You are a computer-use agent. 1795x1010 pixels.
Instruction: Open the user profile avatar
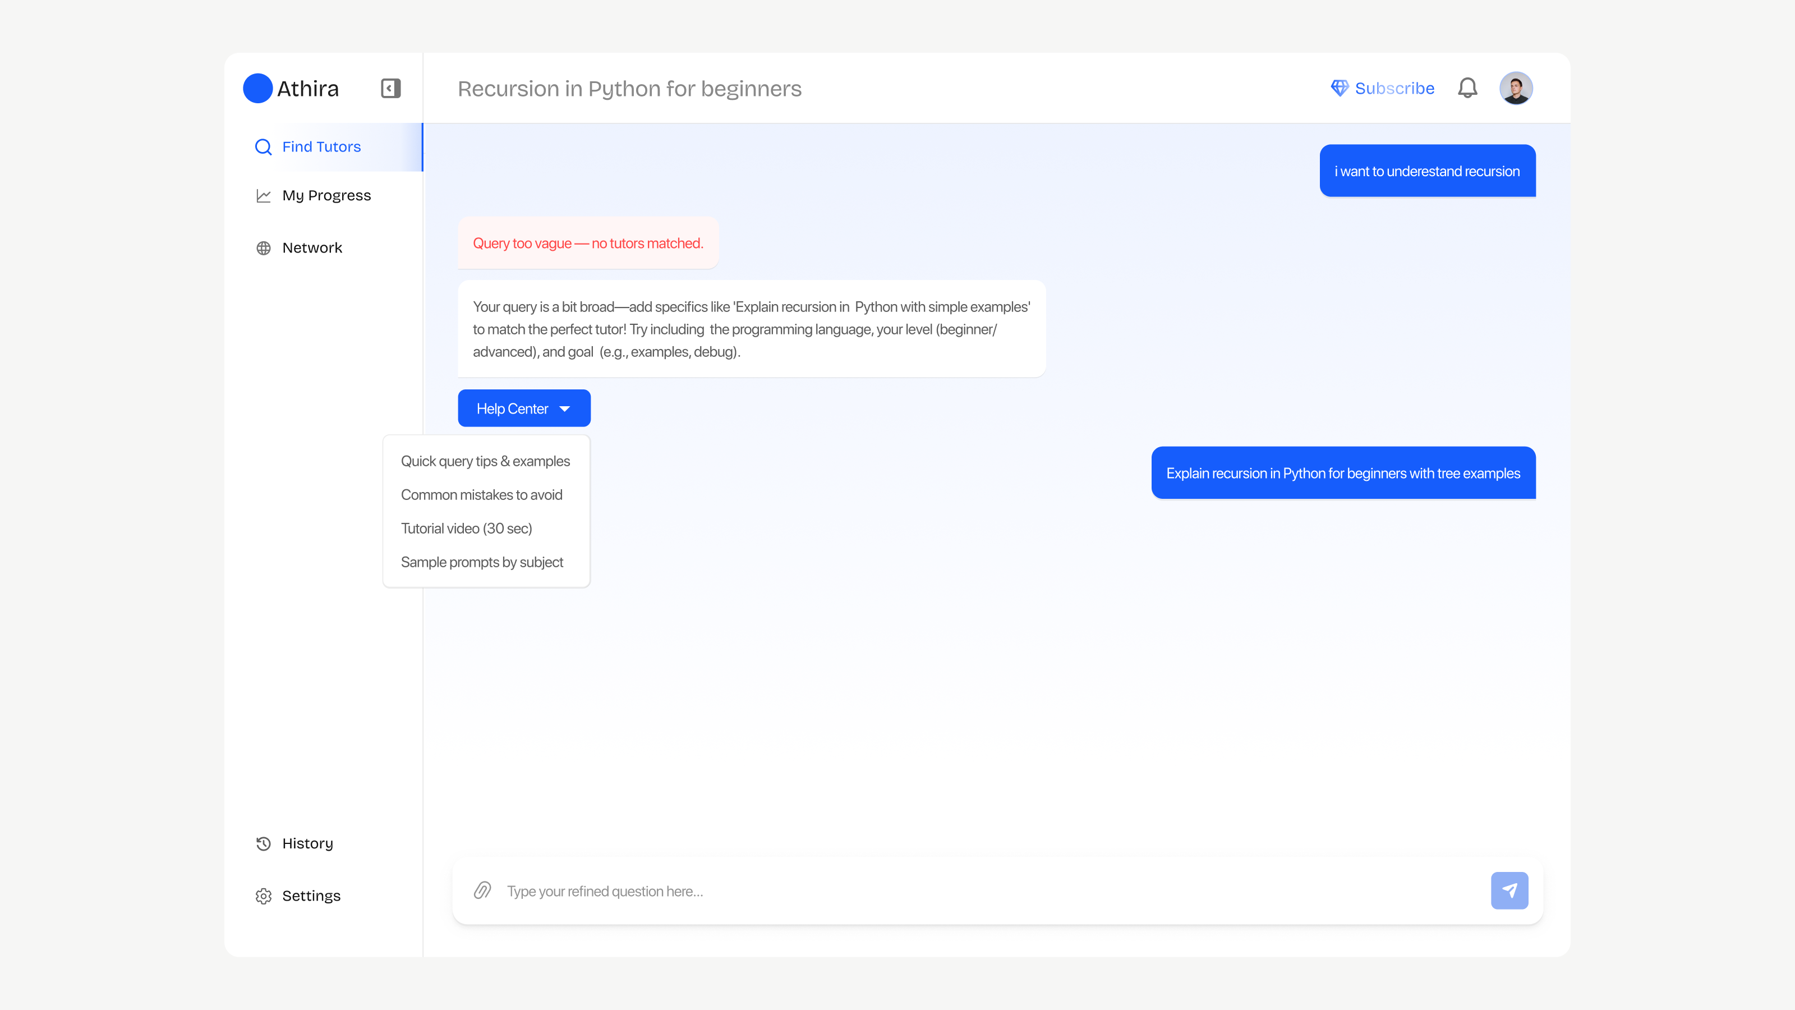(1515, 89)
